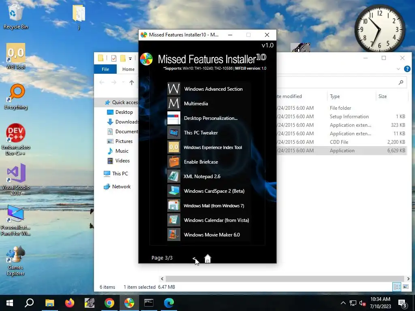Open Explorer help question mark
The width and height of the screenshot is (415, 311).
407,69
